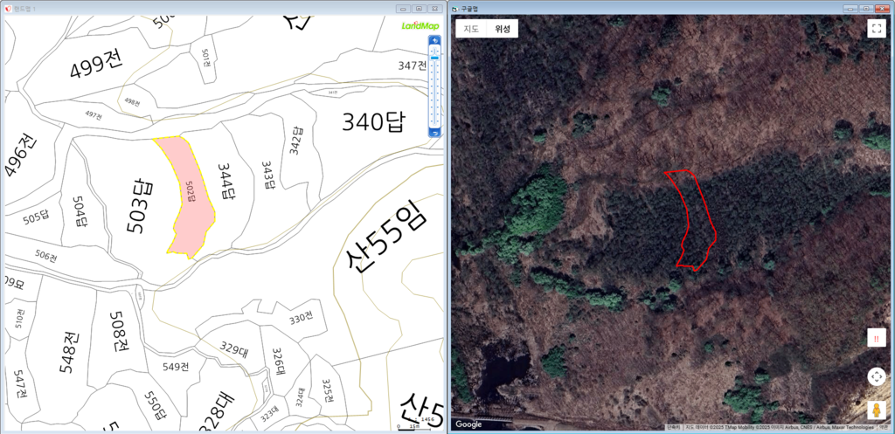The width and height of the screenshot is (895, 434).
Task: Select parcel 340답 on the map
Action: pyautogui.click(x=374, y=122)
